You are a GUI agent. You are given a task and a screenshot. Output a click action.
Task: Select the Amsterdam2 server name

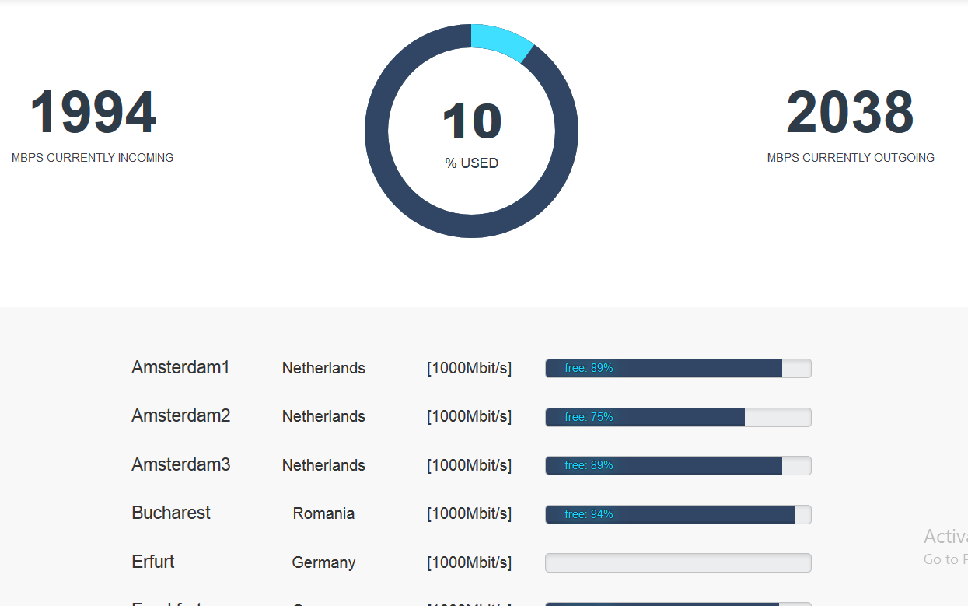pos(180,415)
